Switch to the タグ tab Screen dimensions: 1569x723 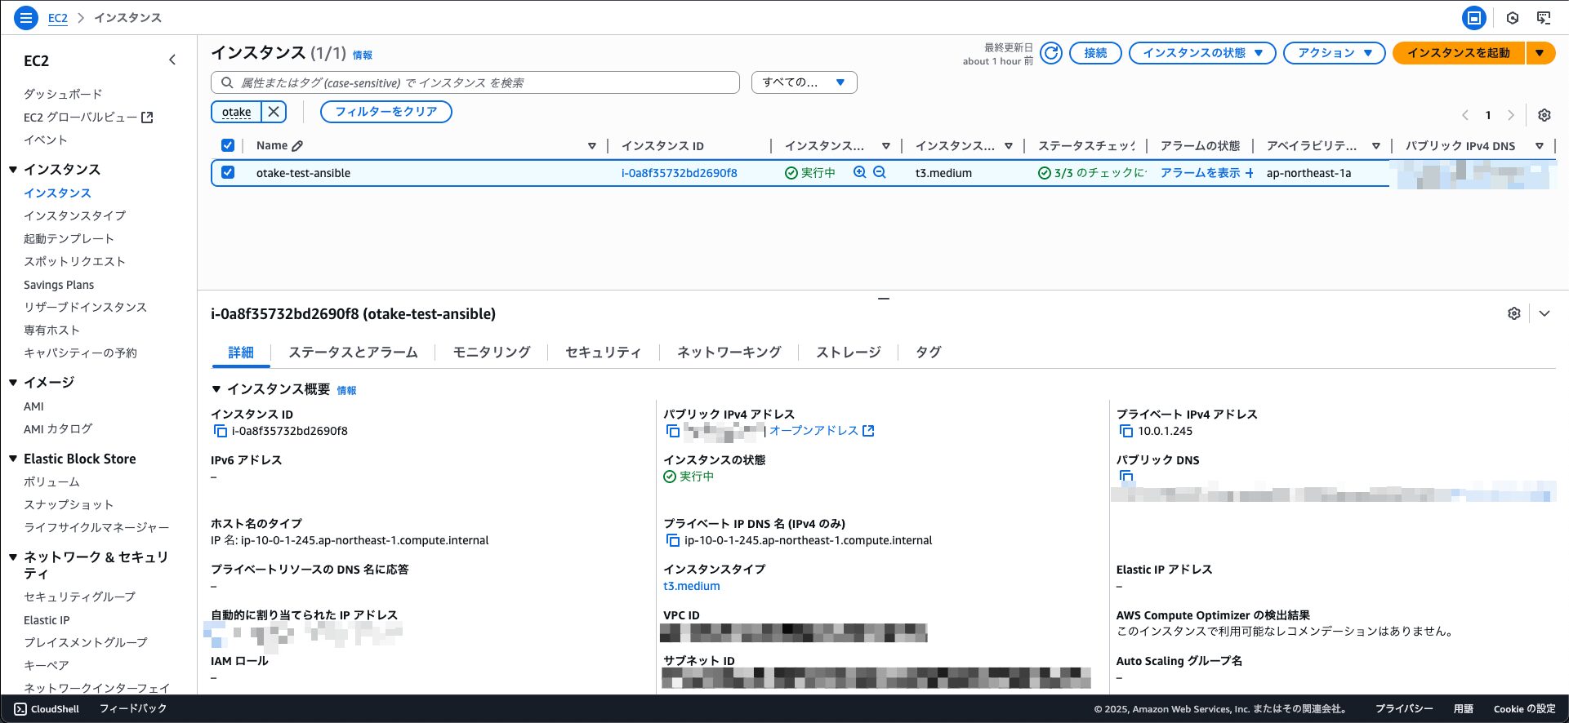[x=928, y=353]
